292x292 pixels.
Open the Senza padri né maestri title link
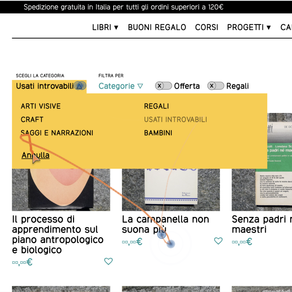click(x=261, y=224)
